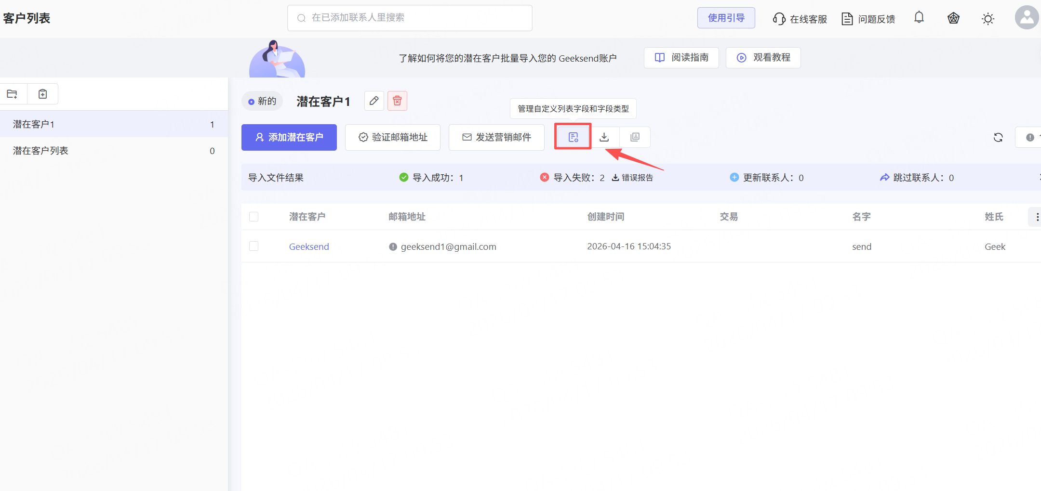Click the pencil edit list name icon
Screen dimensions: 1041x491
[374, 101]
